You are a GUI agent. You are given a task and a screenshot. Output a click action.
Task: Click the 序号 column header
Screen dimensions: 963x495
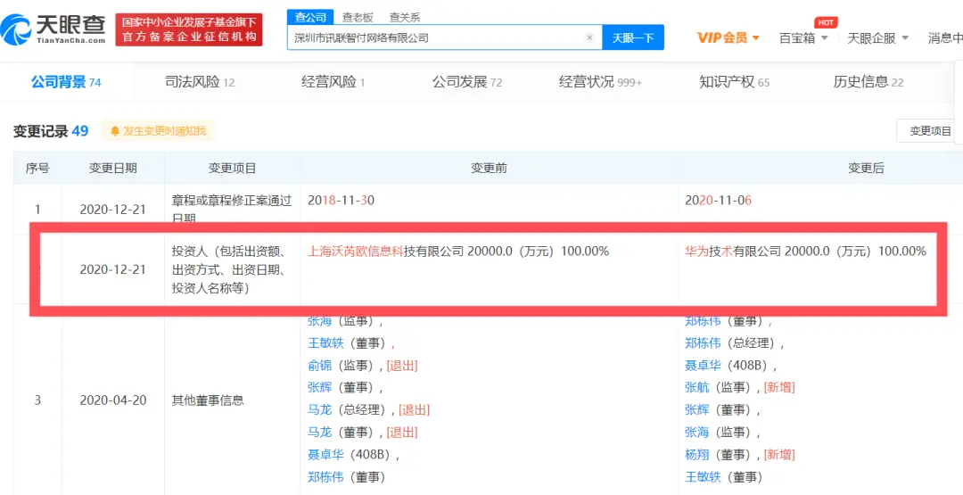point(37,169)
